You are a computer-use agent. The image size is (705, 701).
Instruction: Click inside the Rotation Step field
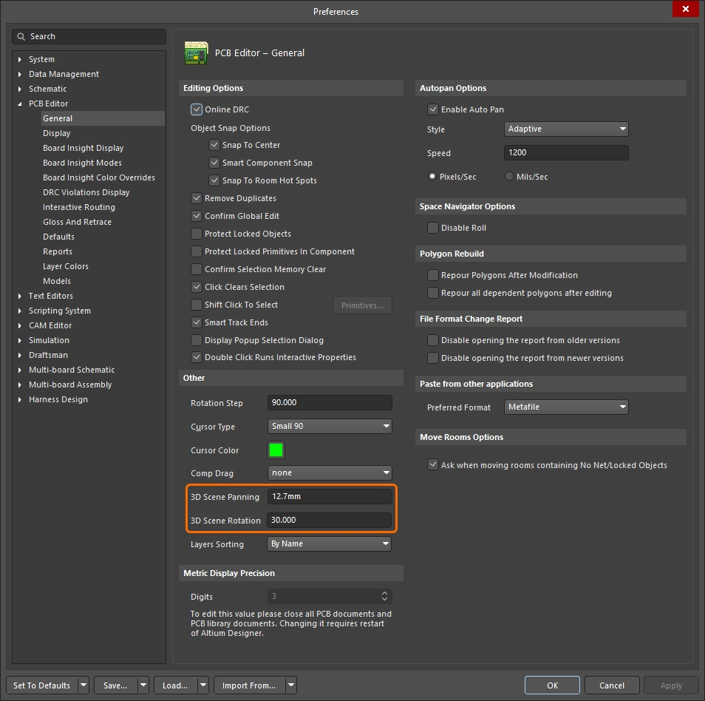pos(330,402)
